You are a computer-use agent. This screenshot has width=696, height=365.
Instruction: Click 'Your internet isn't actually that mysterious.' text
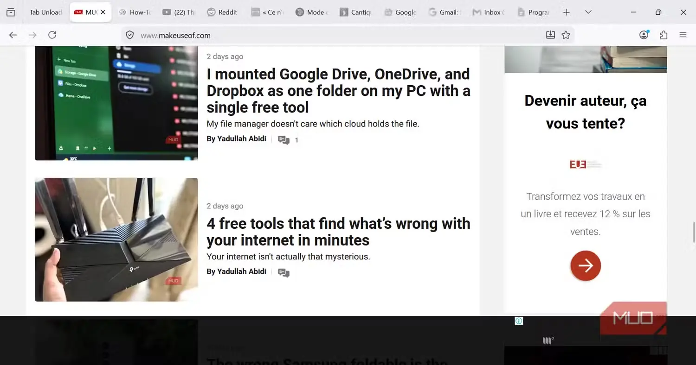coord(289,257)
